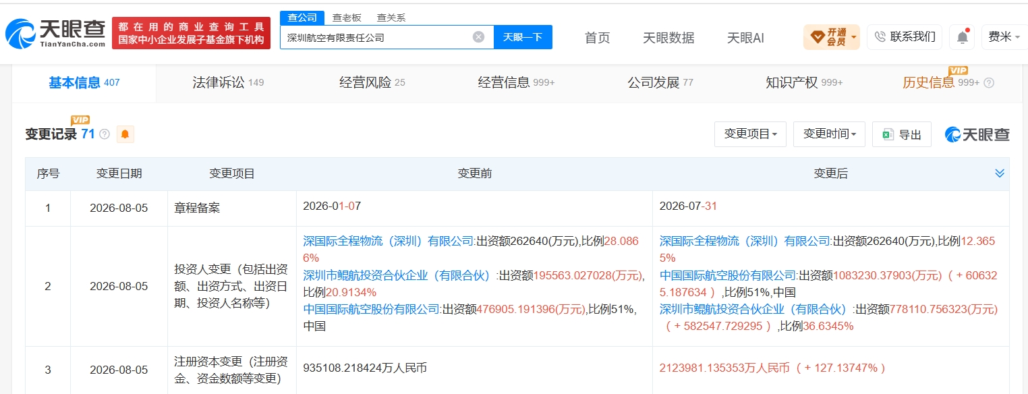Select the 查老板 search mode tab
The height and width of the screenshot is (394, 1028).
coord(347,18)
